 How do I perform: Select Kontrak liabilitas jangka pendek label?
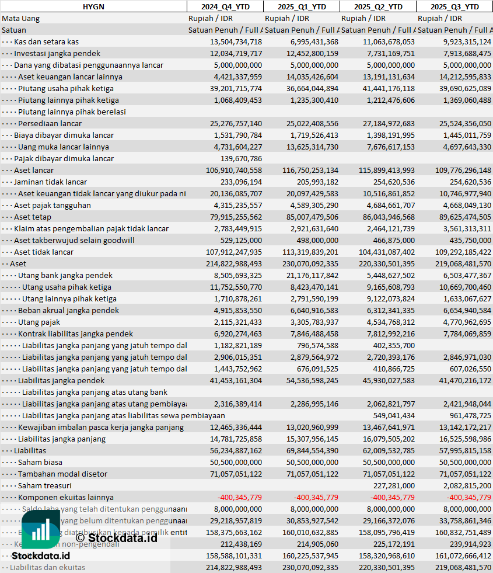tap(75, 334)
